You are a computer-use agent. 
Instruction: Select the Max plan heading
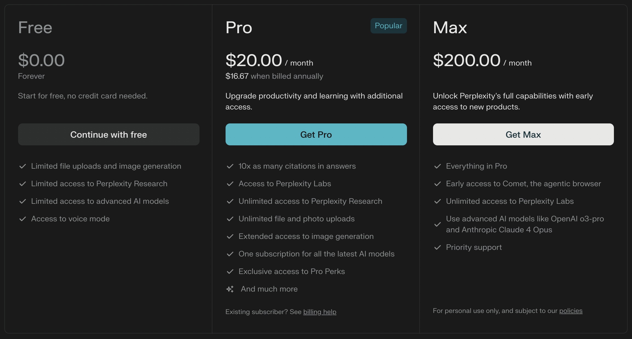coord(450,28)
